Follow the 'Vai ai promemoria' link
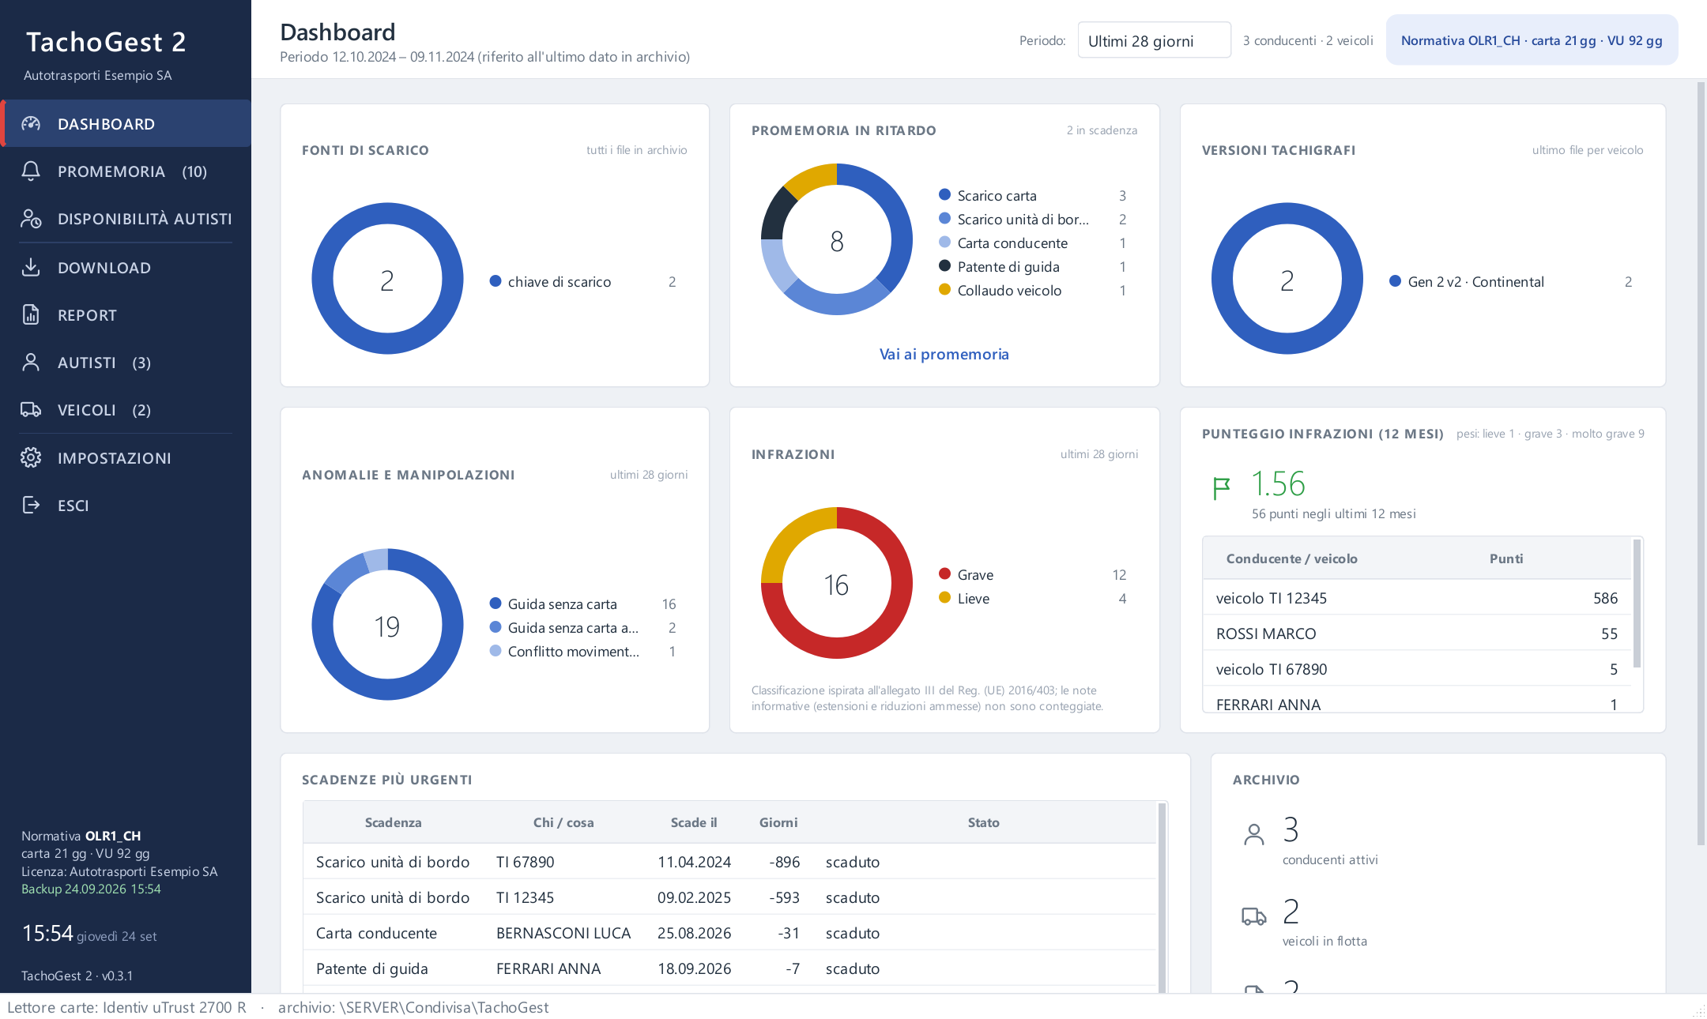 tap(944, 354)
